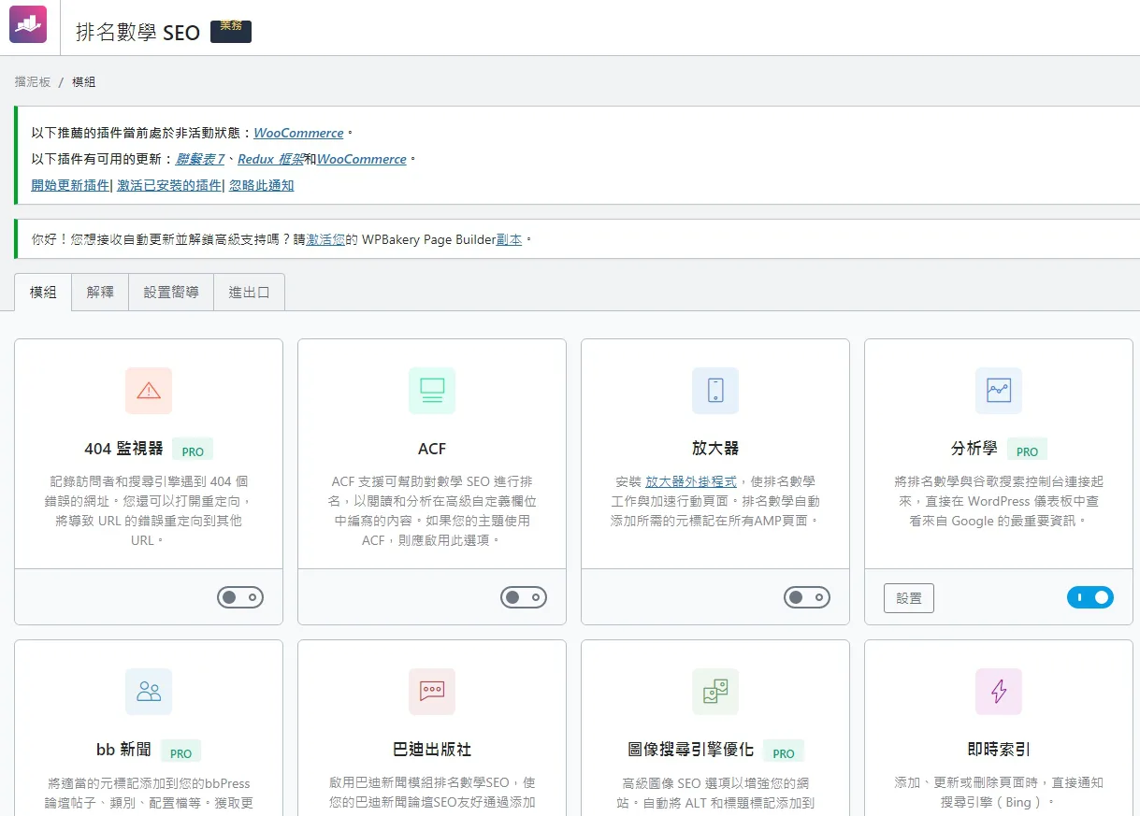
Task: Click the 404 監視器 warning triangle icon
Action: 149,391
